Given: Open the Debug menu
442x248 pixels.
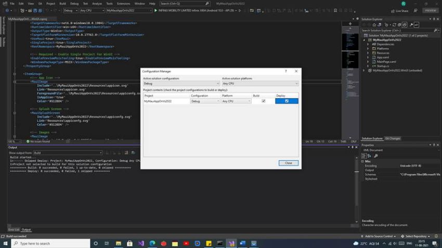Looking at the screenshot, I should [x=74, y=4].
